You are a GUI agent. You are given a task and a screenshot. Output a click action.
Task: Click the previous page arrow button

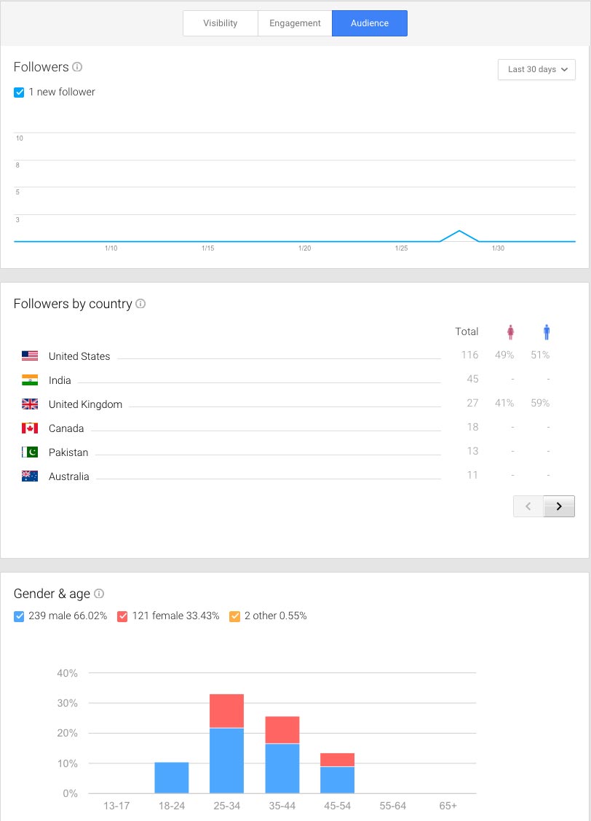[528, 506]
